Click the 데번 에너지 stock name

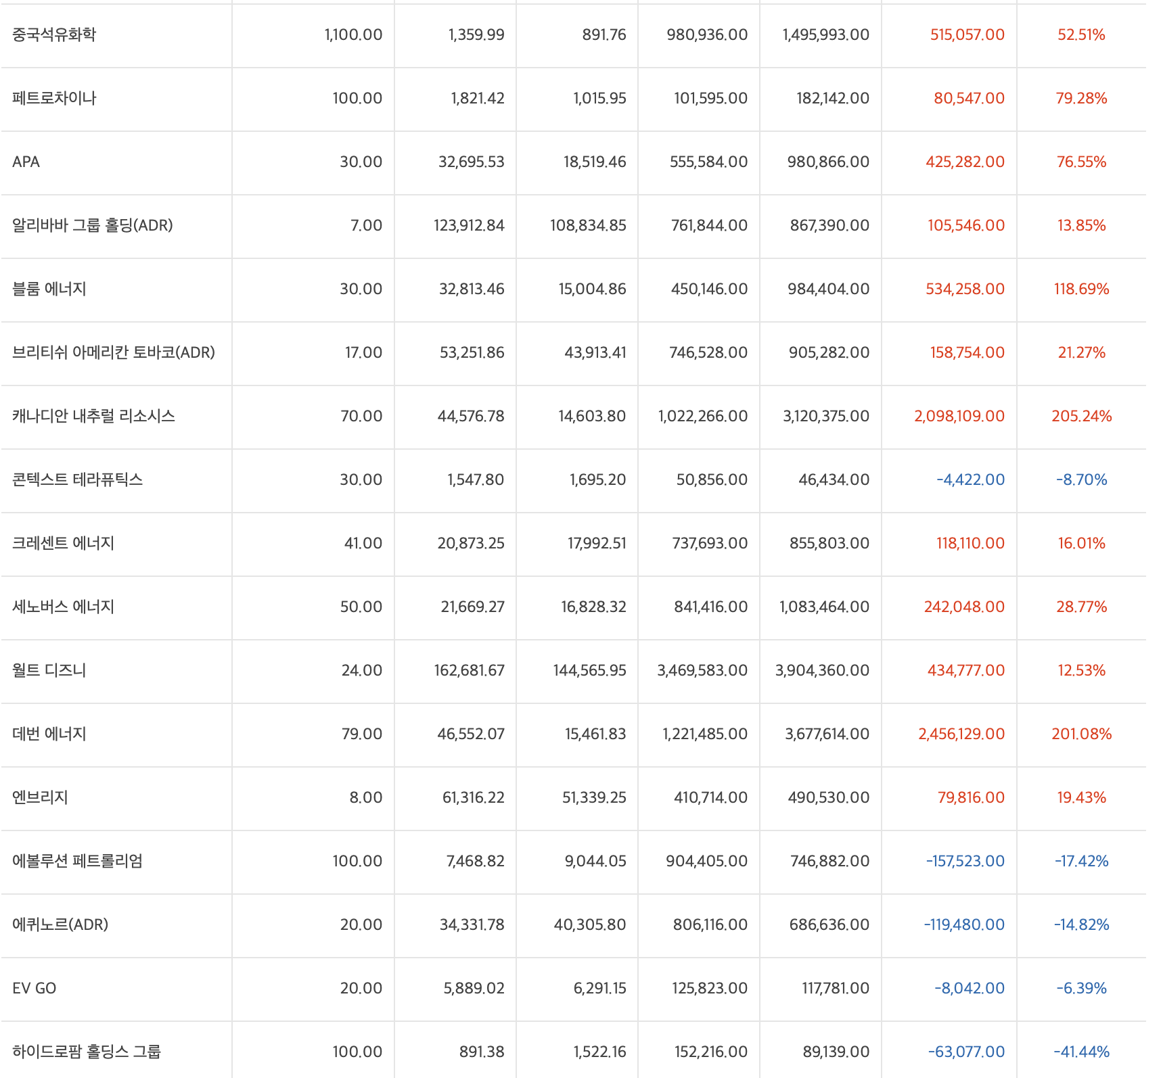click(x=49, y=734)
